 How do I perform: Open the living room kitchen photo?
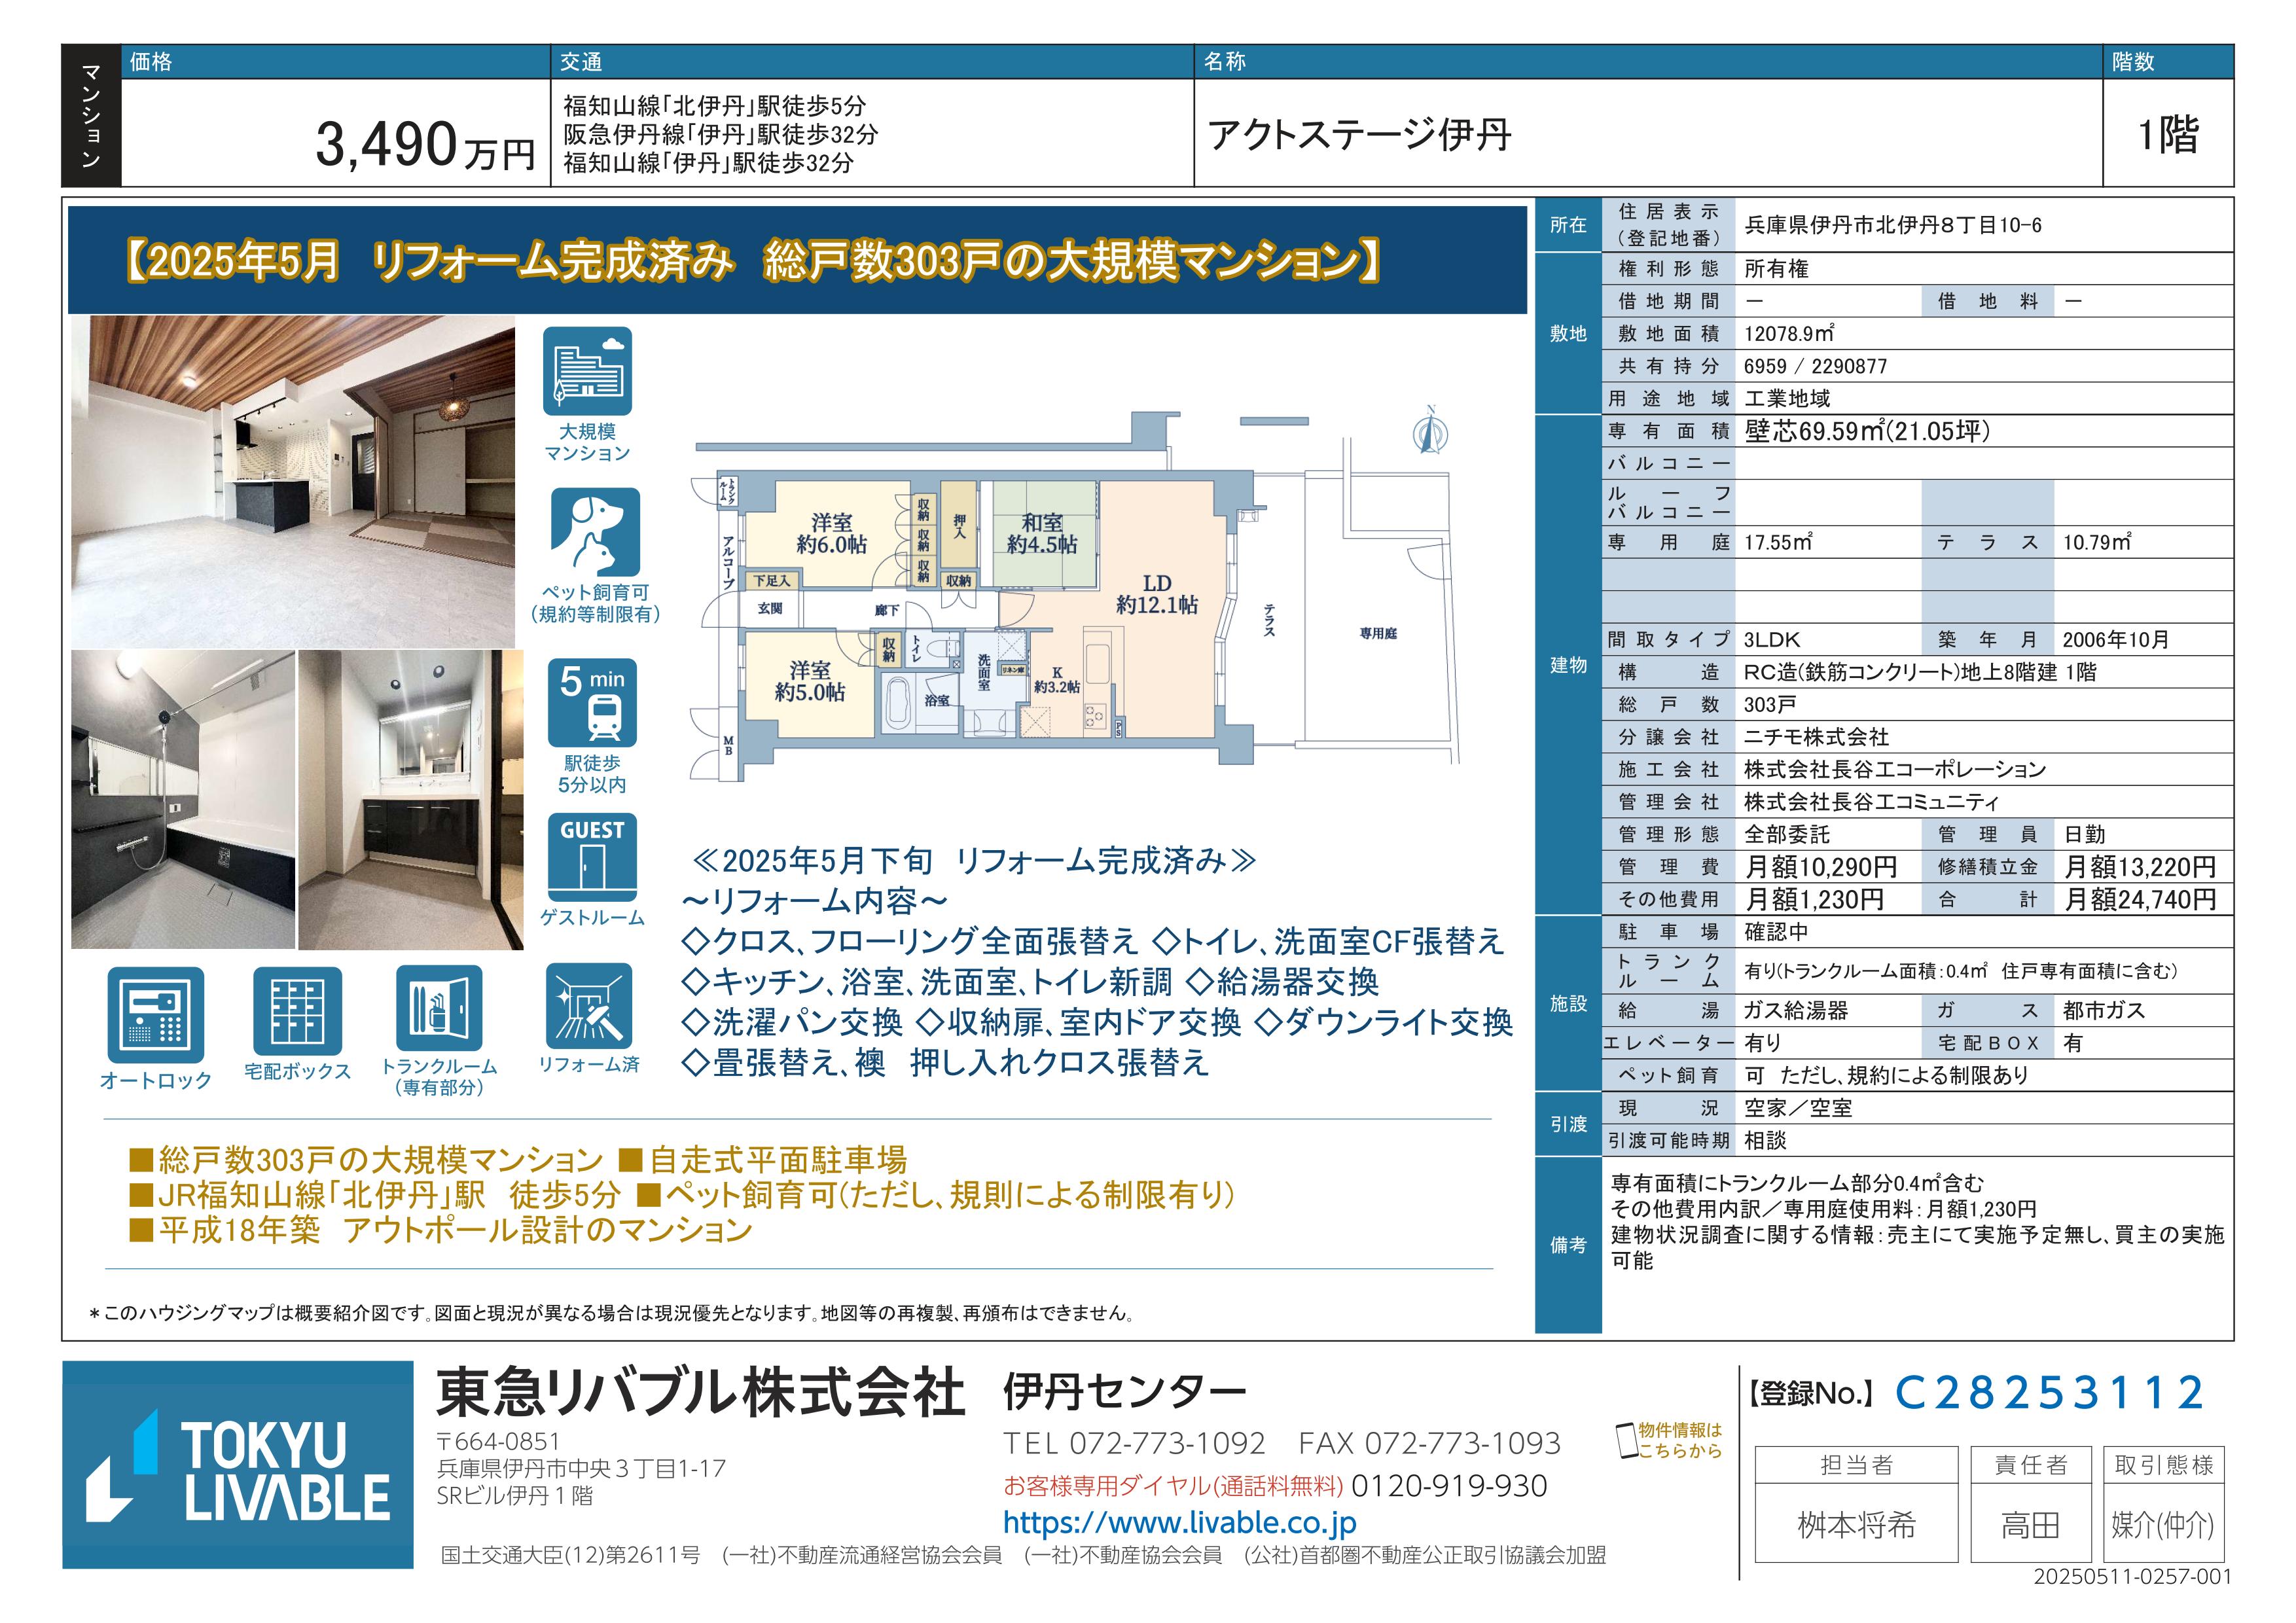293,482
